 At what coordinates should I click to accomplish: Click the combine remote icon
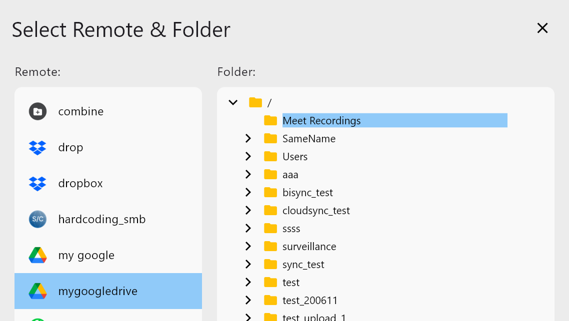coord(37,111)
